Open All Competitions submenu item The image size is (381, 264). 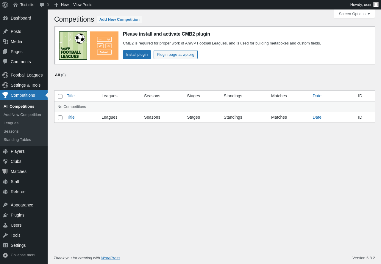click(x=19, y=106)
